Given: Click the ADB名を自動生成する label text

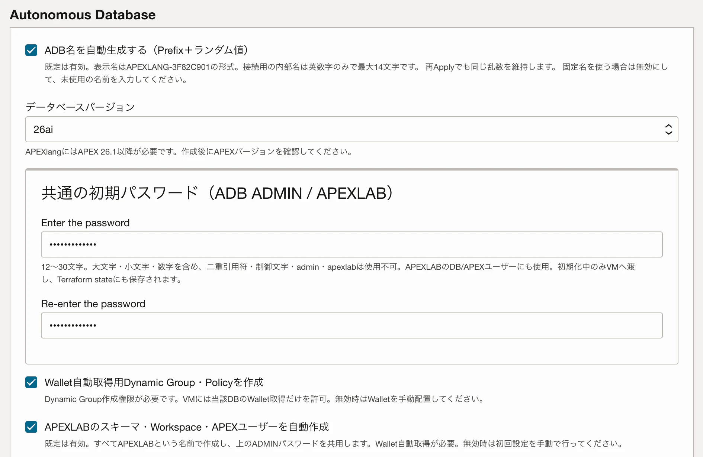Looking at the screenshot, I should [147, 50].
